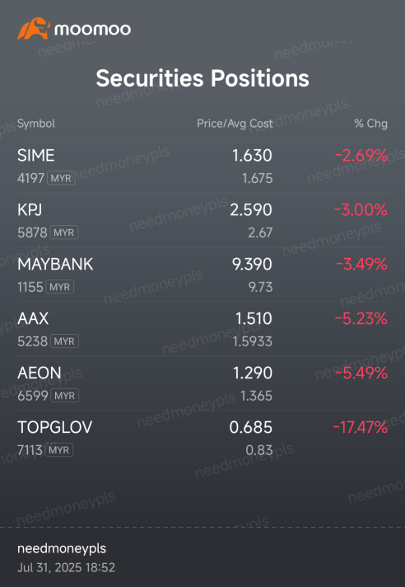Screen dimensions: 405x587
Task: Select the Price/Avg Cost column header
Action: [x=235, y=124]
